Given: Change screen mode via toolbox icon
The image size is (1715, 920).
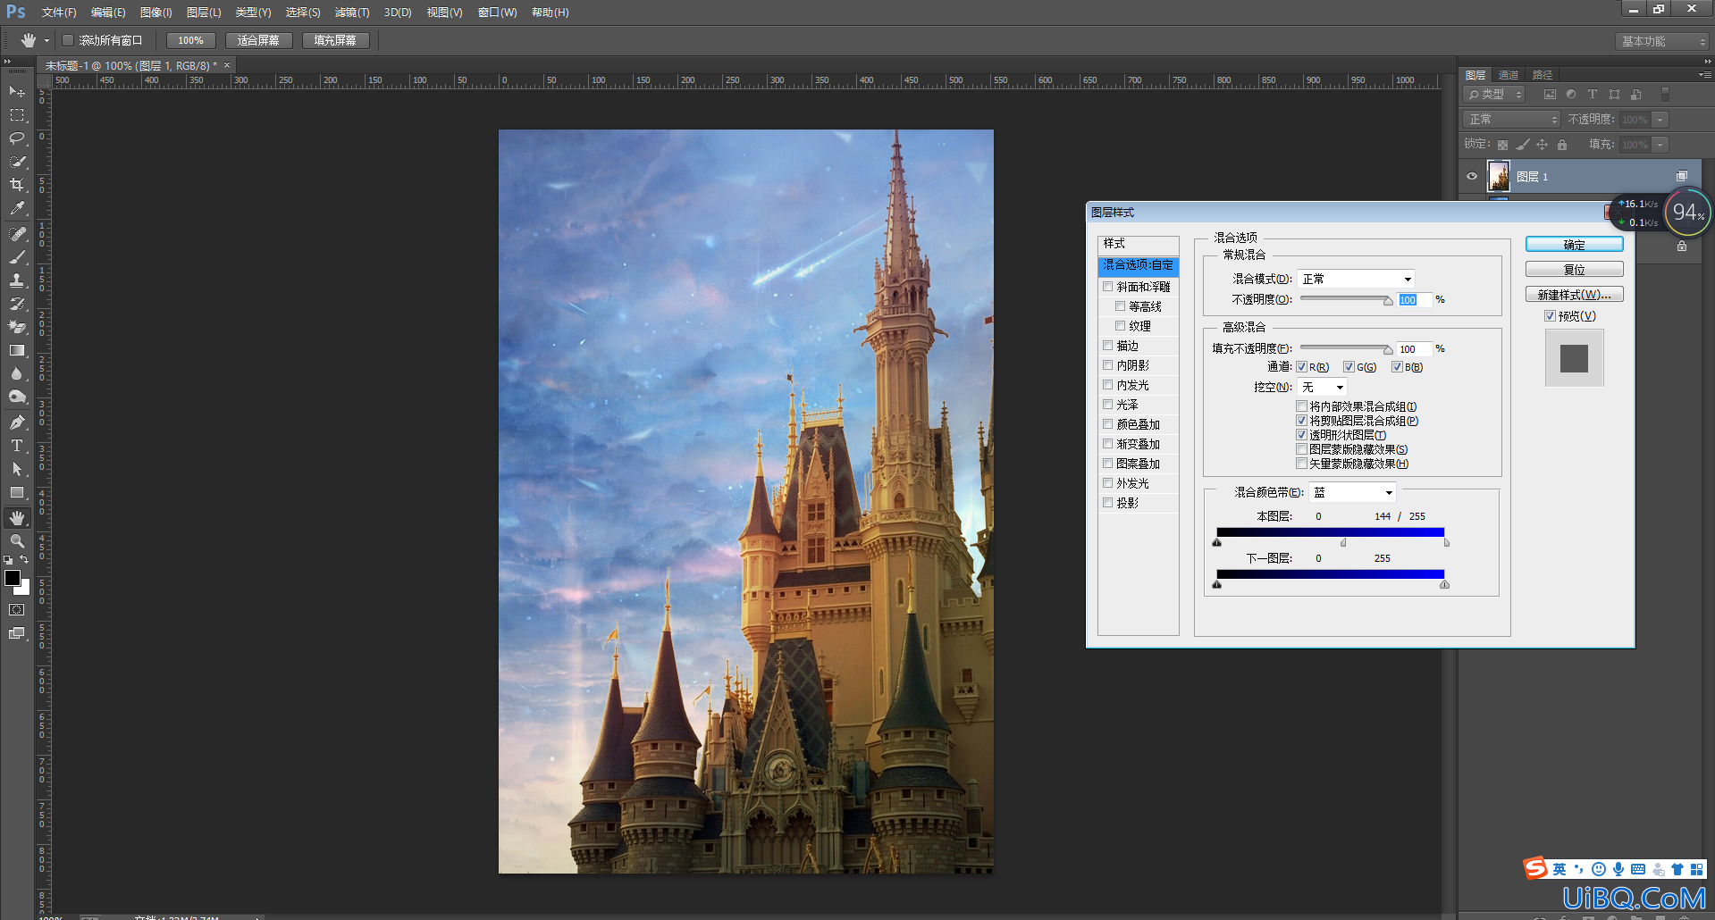Looking at the screenshot, I should pos(17,633).
